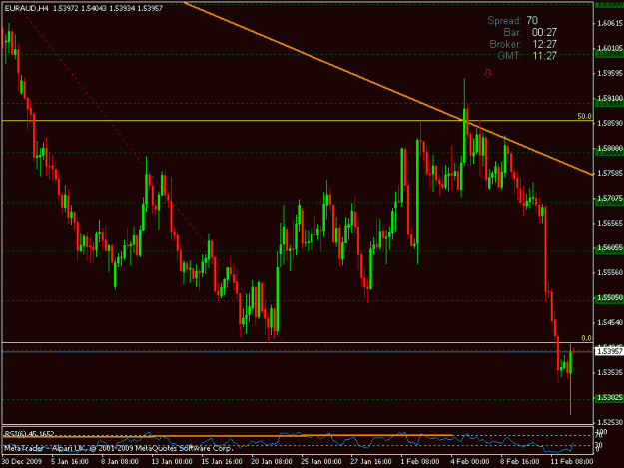The image size is (624, 468).
Task: Click the Spread value 70
Action: tap(532, 20)
